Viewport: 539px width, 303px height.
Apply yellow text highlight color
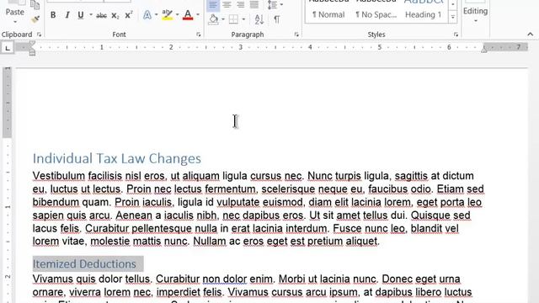(168, 15)
